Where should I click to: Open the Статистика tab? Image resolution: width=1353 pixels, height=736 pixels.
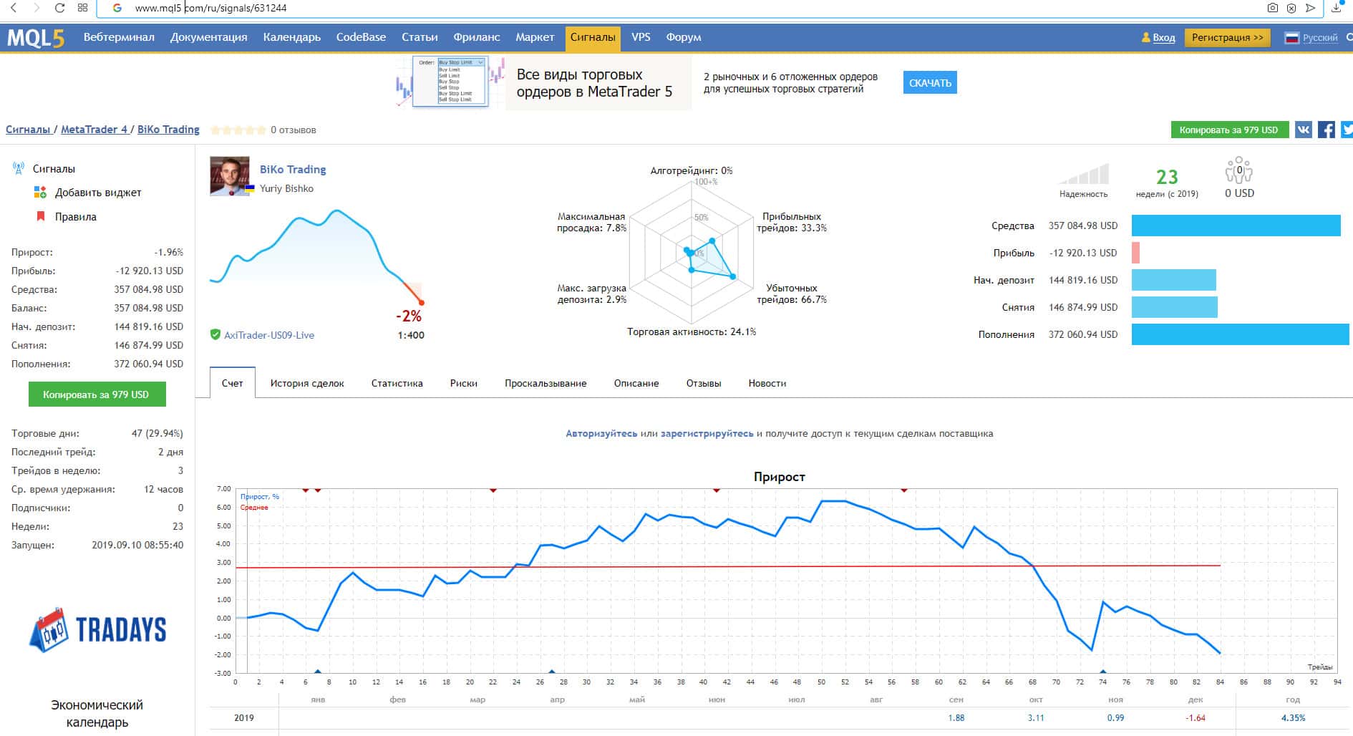tap(397, 384)
